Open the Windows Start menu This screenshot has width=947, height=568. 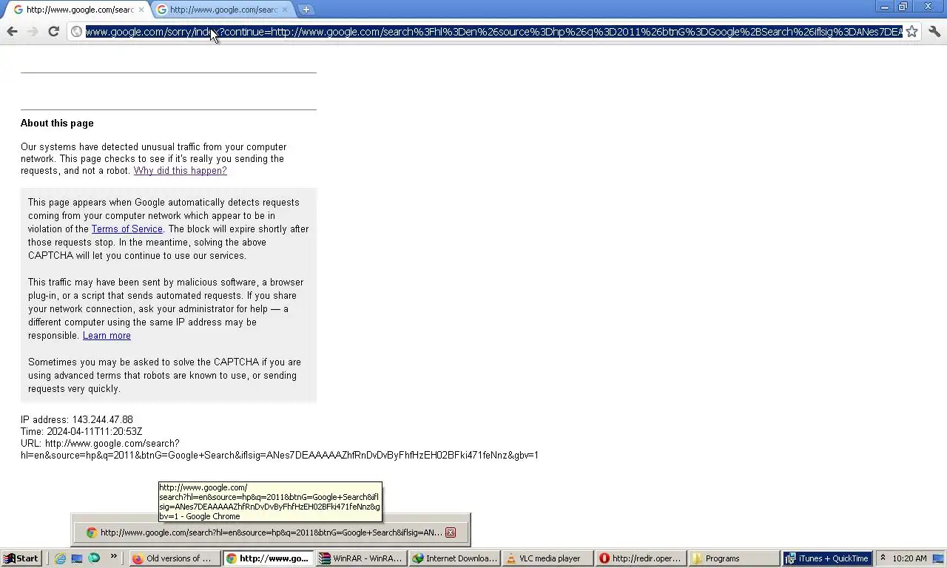pos(21,558)
